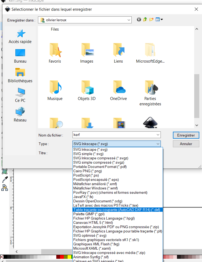Choose PostScript (*.ps) format
This screenshot has height=262, width=202.
(118, 175)
